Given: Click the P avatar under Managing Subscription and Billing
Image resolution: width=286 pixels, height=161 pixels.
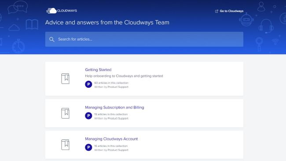Looking at the screenshot, I should (x=88, y=116).
